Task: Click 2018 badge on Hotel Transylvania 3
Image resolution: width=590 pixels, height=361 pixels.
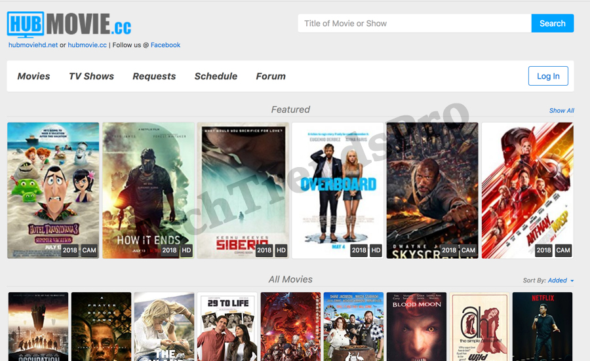Action: point(70,250)
